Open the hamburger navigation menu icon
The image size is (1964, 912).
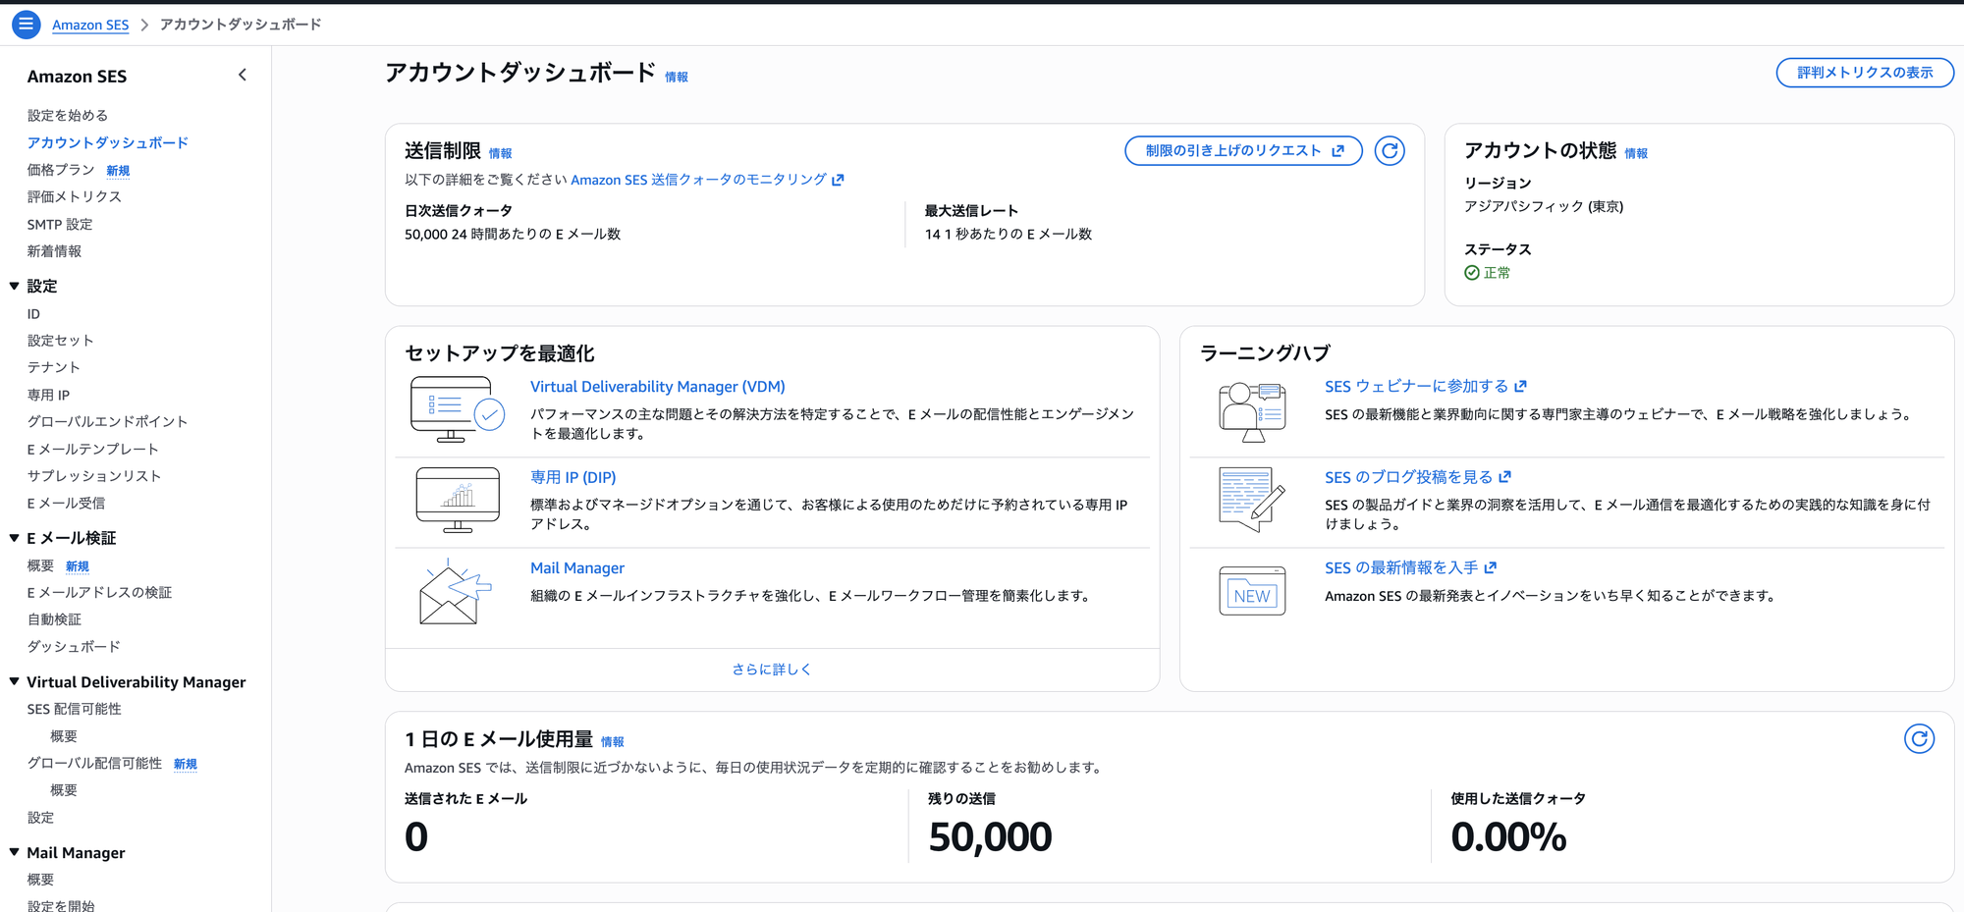26,24
